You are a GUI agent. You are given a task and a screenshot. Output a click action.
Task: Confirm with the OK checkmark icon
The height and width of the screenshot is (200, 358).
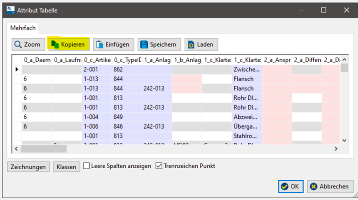click(x=284, y=187)
